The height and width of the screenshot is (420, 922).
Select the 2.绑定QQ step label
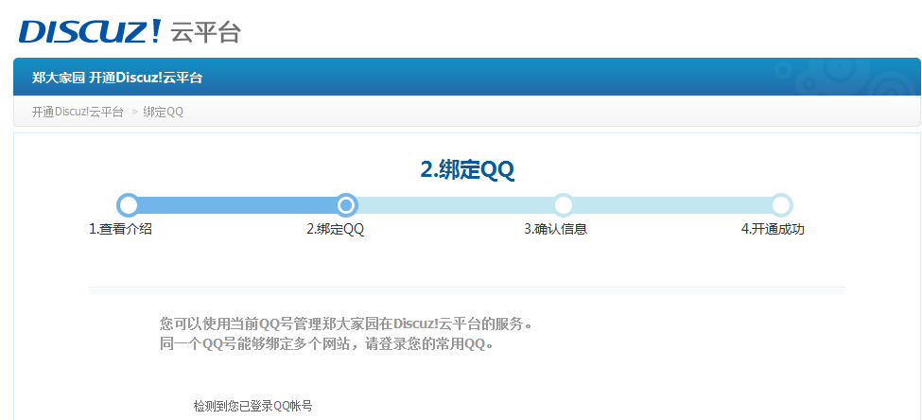[335, 230]
